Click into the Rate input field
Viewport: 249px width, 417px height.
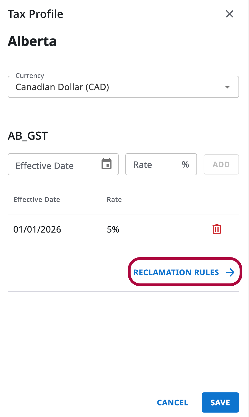(x=154, y=165)
